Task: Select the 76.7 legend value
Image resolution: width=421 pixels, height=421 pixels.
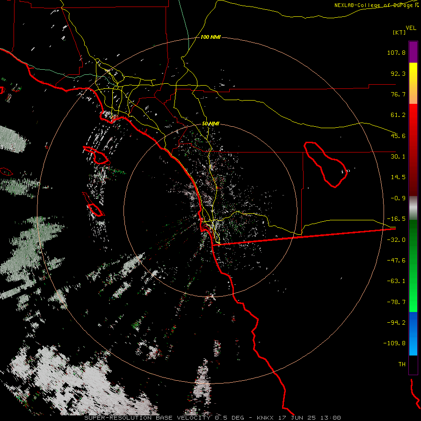Action: pos(398,94)
